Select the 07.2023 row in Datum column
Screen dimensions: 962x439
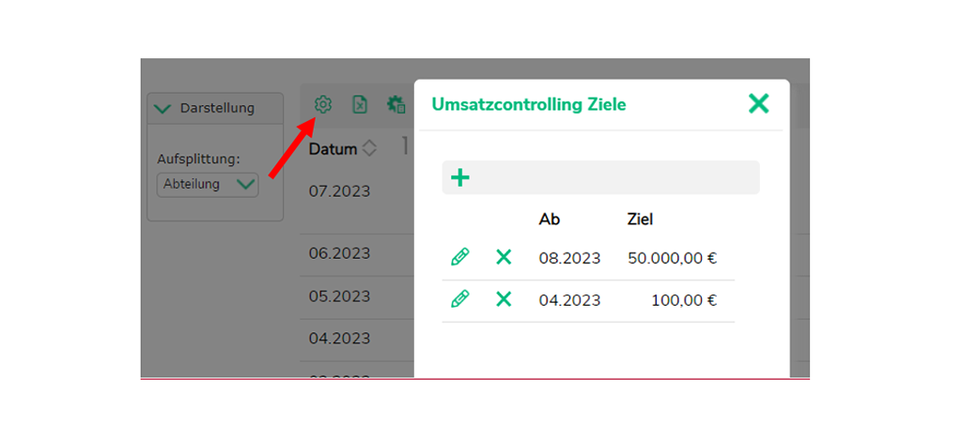339,191
